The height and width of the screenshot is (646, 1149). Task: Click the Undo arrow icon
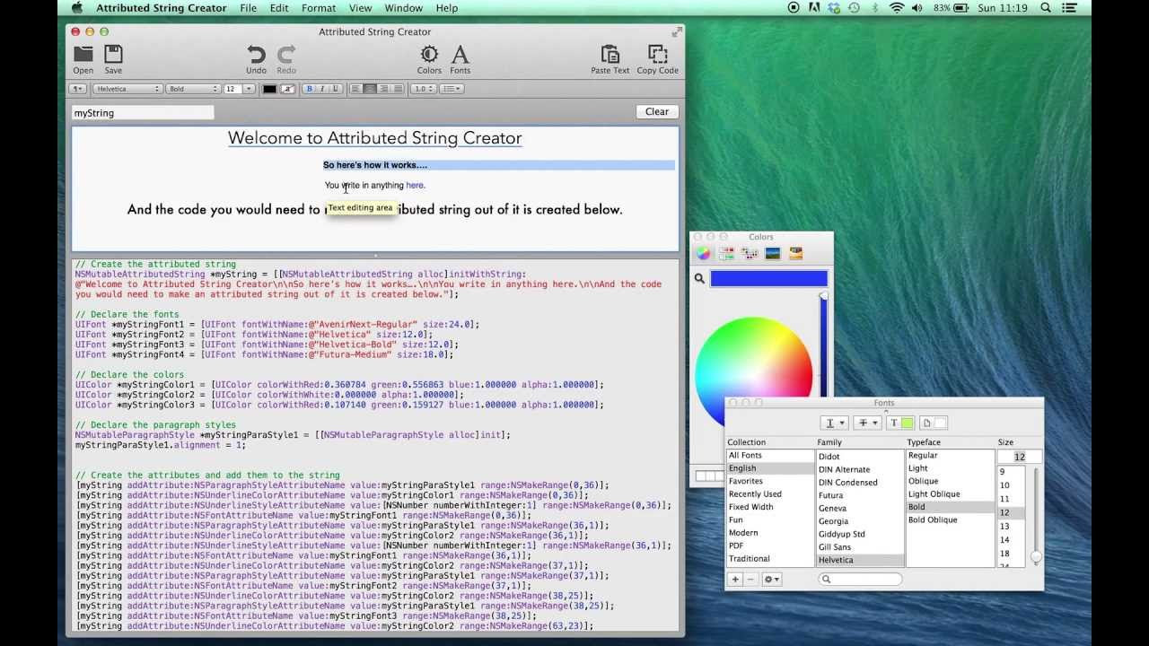tap(256, 54)
